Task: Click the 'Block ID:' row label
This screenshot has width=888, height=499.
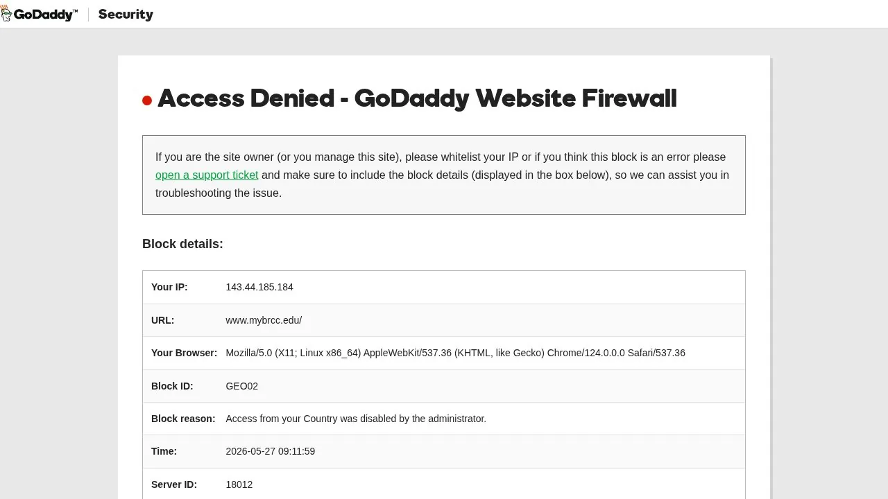Action: coord(172,386)
